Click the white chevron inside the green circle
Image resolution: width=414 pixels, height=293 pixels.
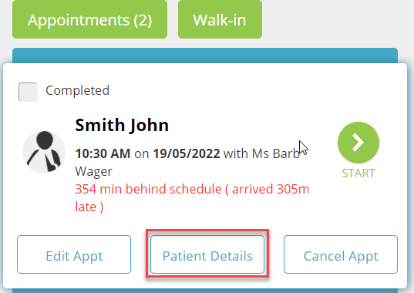click(x=358, y=143)
